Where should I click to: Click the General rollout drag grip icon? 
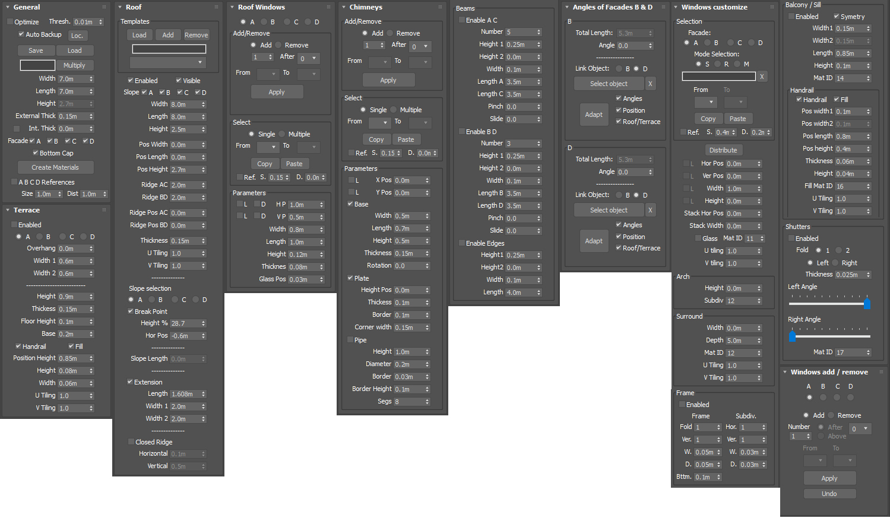pos(104,7)
